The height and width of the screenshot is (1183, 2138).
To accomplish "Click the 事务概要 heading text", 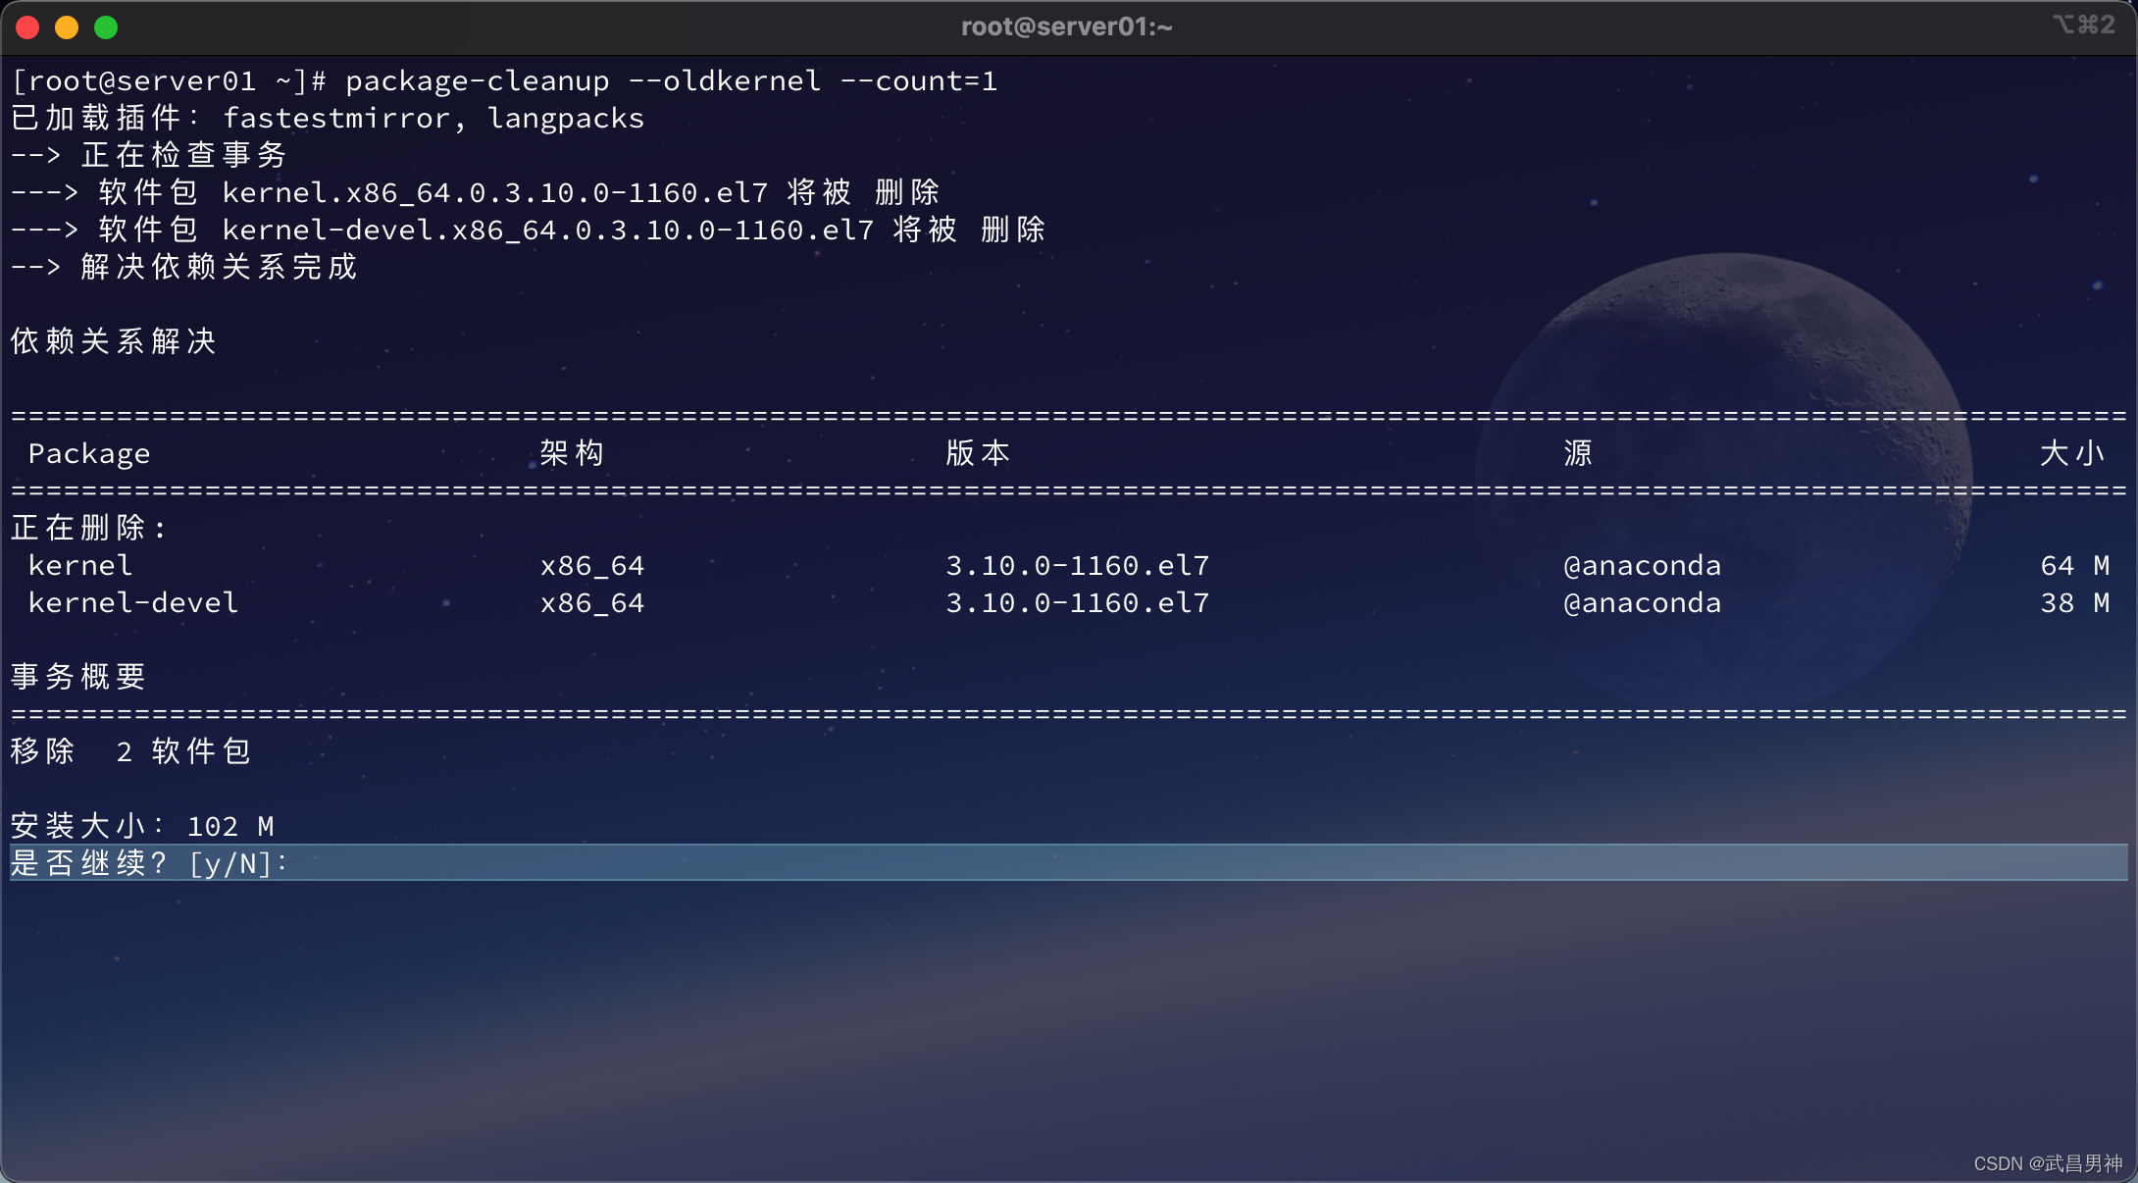I will (78, 677).
